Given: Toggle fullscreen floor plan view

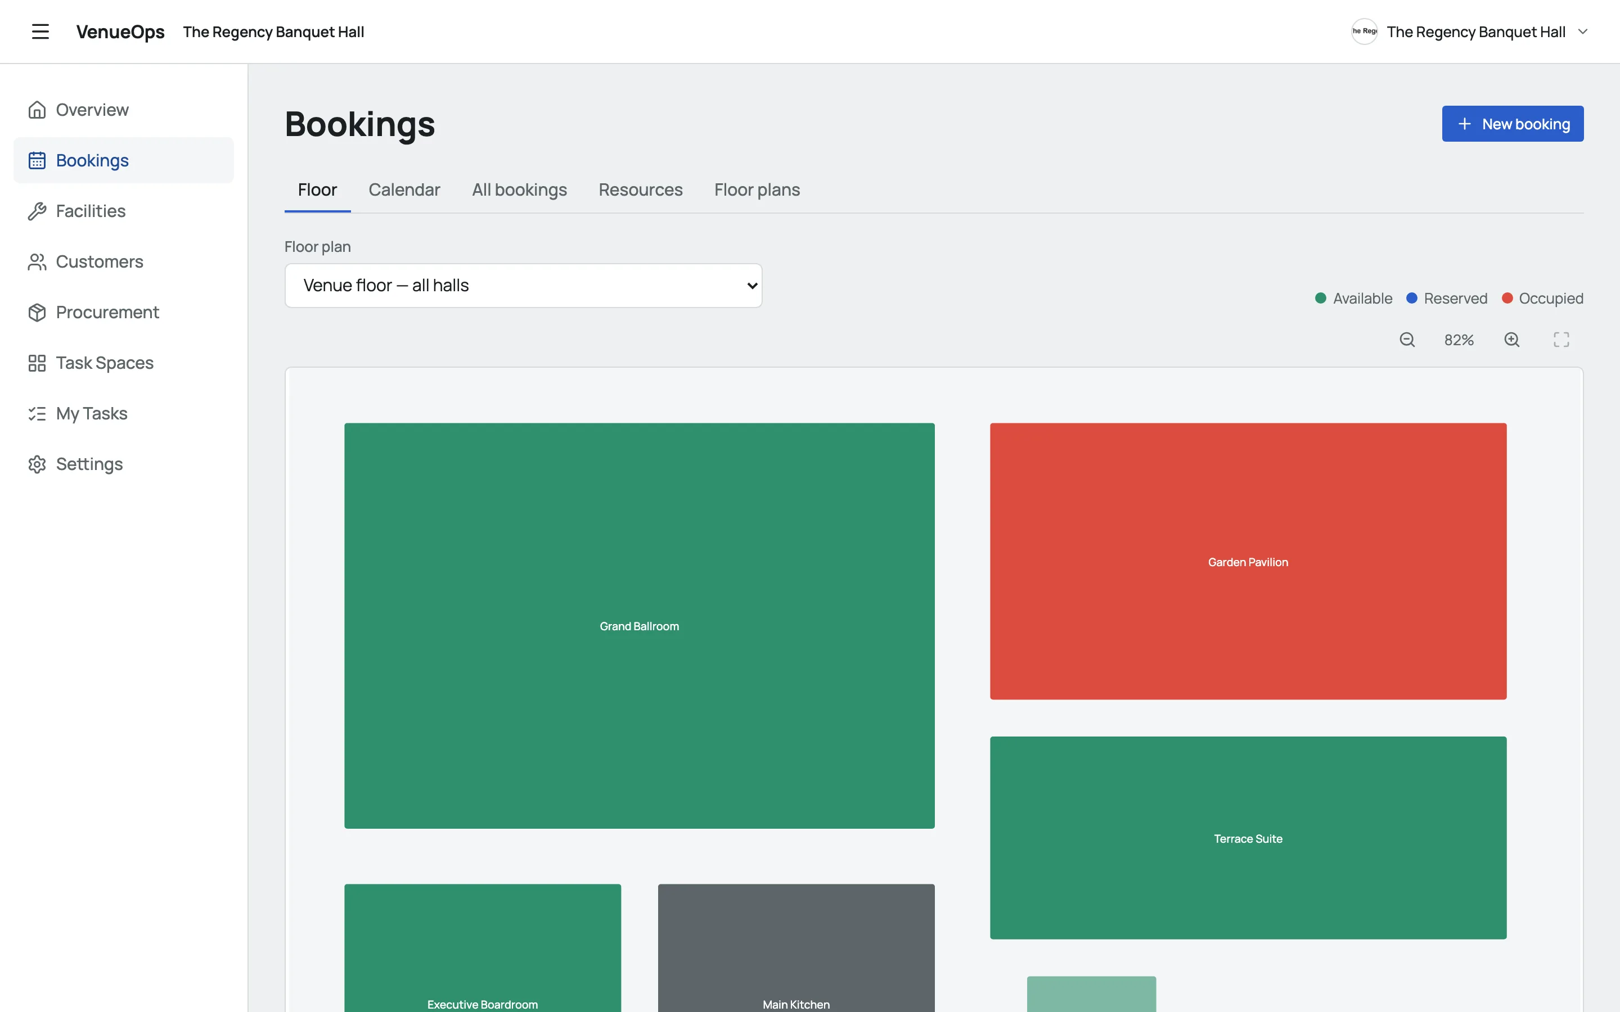Looking at the screenshot, I should click(x=1561, y=340).
